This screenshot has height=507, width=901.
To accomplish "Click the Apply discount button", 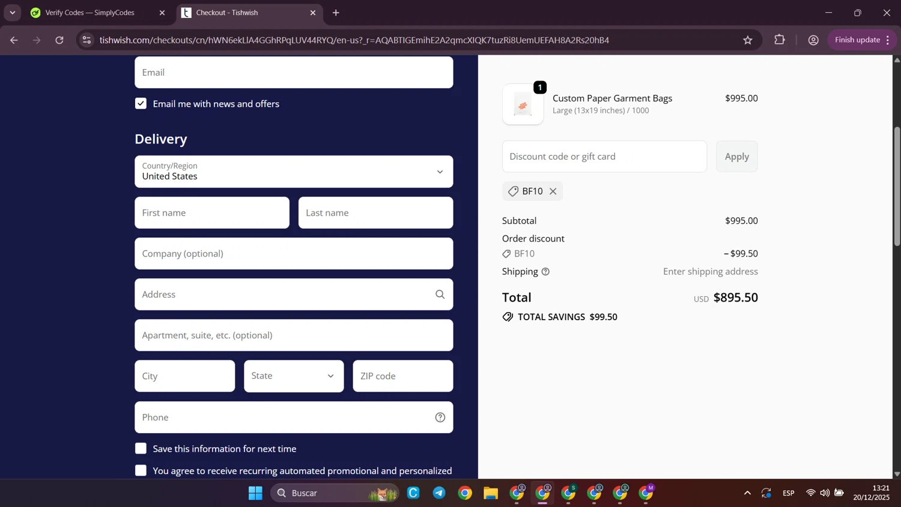I will (x=737, y=156).
